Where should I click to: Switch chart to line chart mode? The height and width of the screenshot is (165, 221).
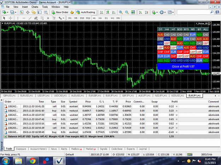[x=114, y=12]
